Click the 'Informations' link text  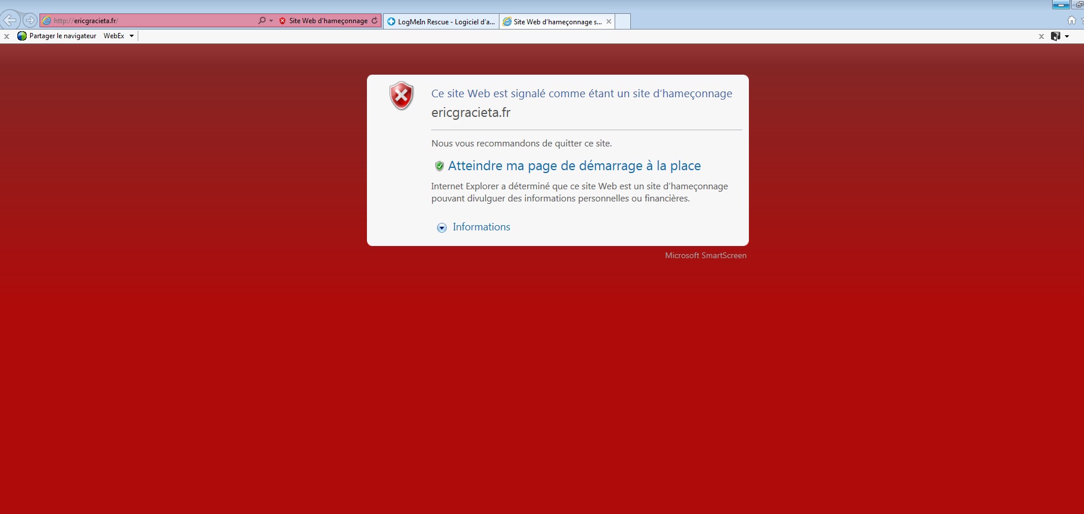(x=482, y=227)
